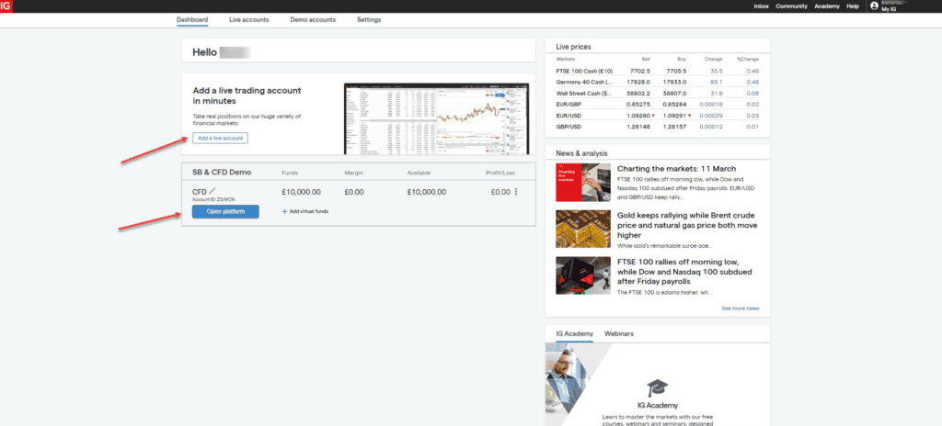Screen dimensions: 942x426
Task: Open Community in the top bar
Action: [791, 6]
